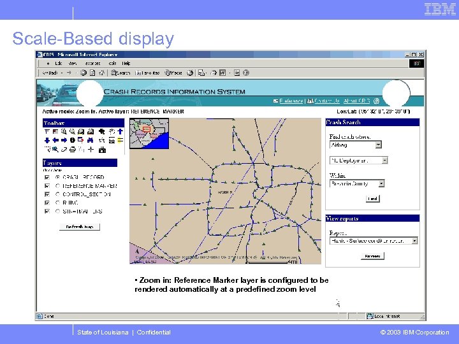Open the About CRIS link
Viewport: 459px width, 344px height.
356,101
